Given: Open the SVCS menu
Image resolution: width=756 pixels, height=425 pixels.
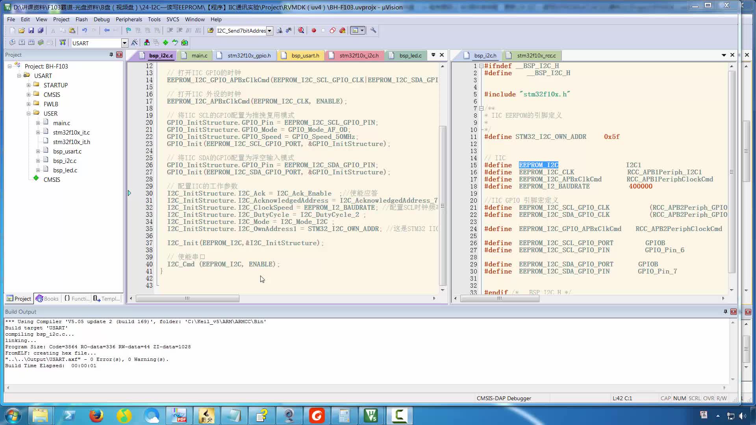Looking at the screenshot, I should click(x=172, y=19).
